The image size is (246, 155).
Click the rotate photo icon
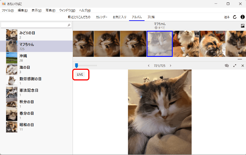coord(227,66)
